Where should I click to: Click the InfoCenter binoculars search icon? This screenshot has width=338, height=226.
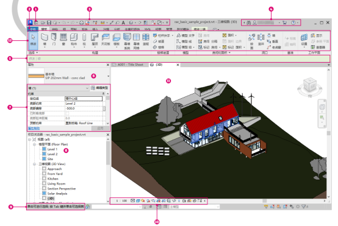249,23
